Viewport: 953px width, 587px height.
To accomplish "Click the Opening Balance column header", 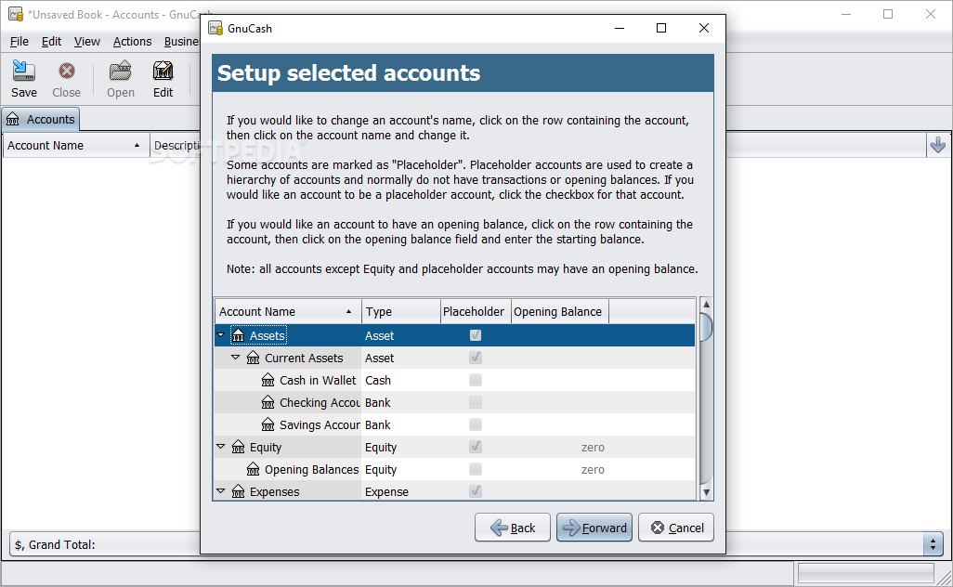I will pos(560,311).
